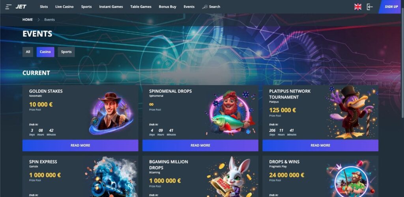The height and width of the screenshot is (197, 404).
Task: Open the Bonus Buy menu item
Action: [167, 7]
